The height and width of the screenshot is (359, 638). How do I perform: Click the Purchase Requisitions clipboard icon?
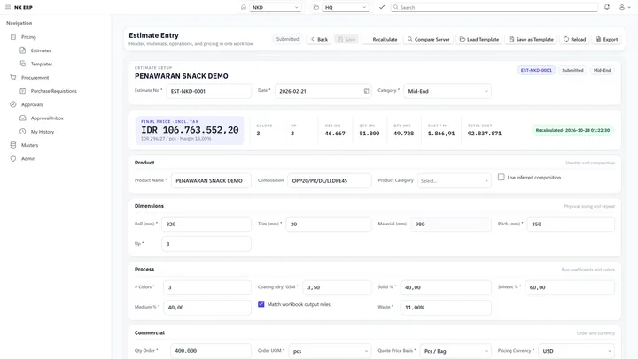[23, 91]
